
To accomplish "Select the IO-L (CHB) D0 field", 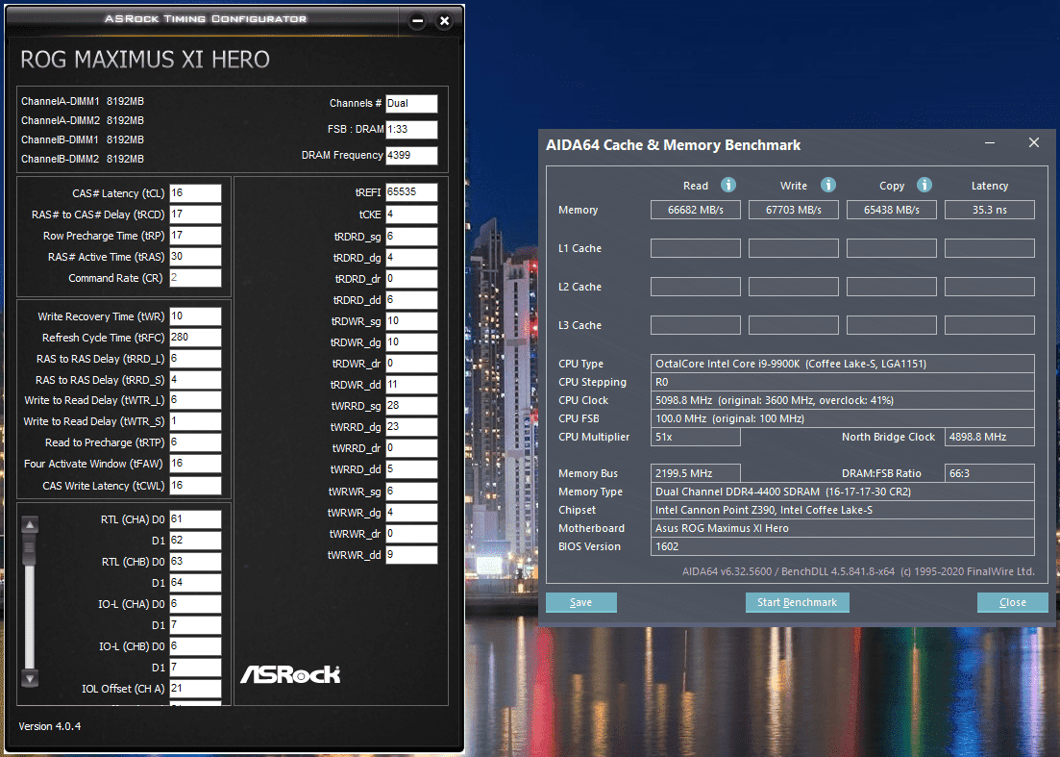I will coord(195,646).
